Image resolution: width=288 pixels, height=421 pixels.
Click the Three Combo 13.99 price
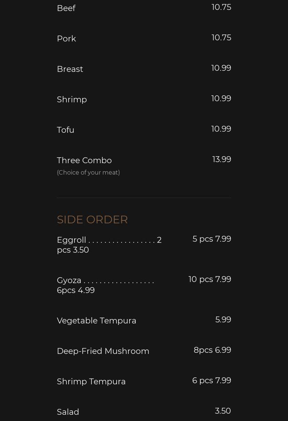pos(222,159)
